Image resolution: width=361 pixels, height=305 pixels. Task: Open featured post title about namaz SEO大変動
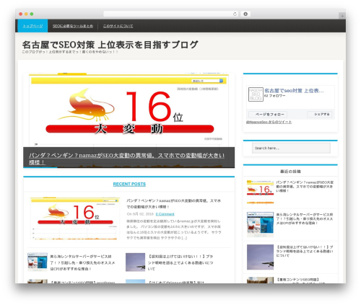pos(126,159)
